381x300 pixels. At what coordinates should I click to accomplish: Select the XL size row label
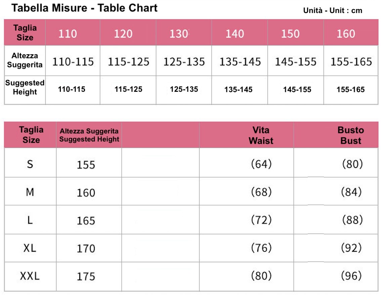pos(30,248)
